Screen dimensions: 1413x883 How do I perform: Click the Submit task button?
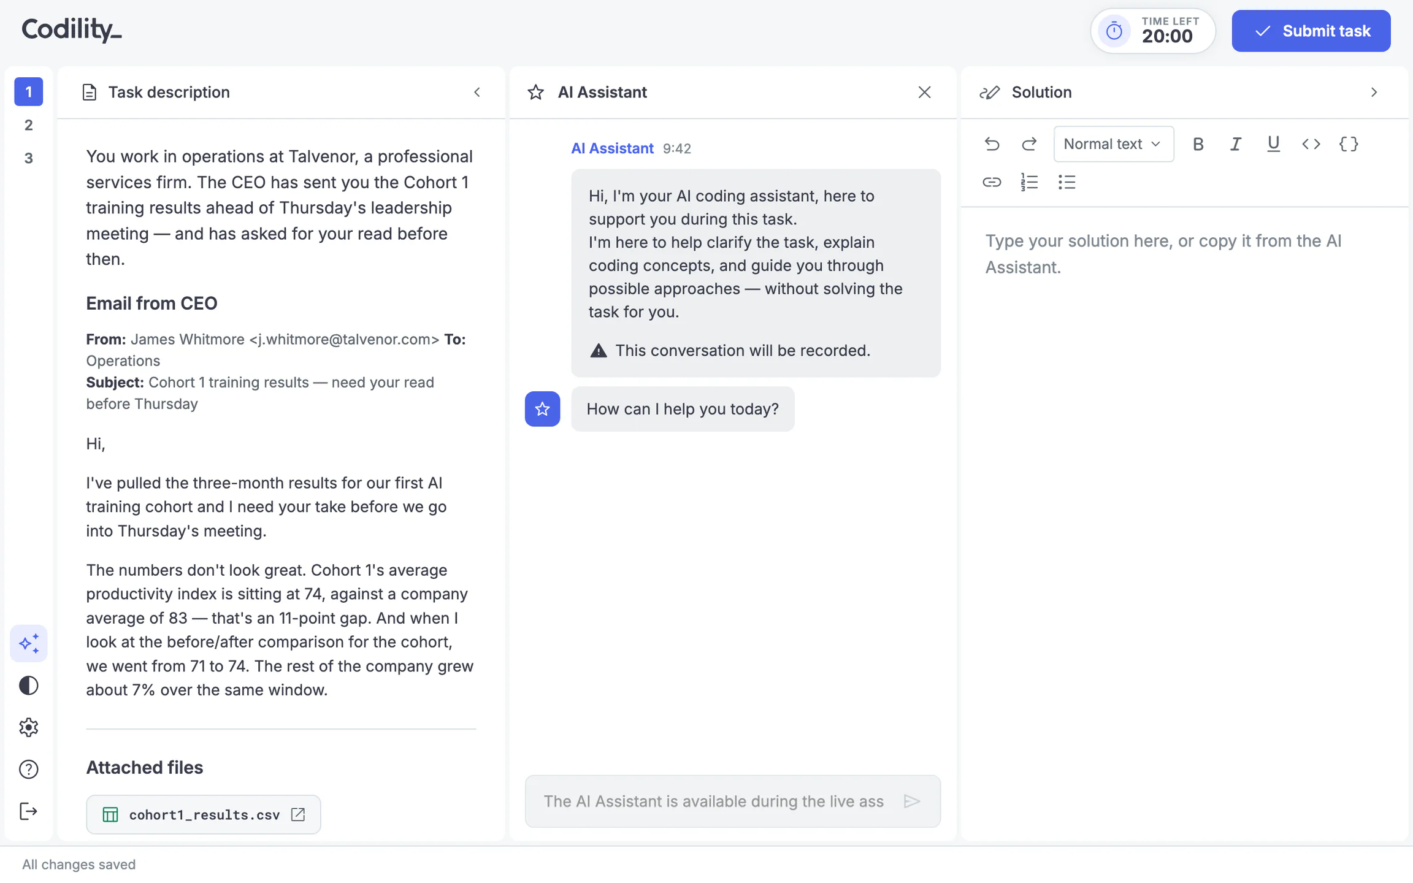tap(1311, 31)
